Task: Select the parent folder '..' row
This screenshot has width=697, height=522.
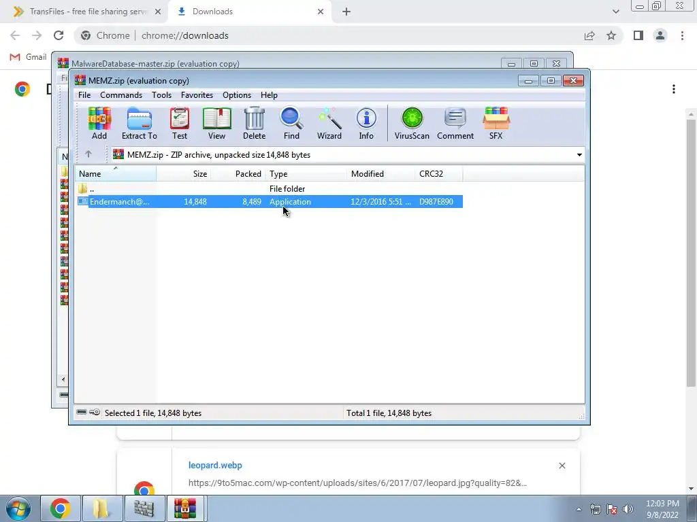Action: [270, 189]
